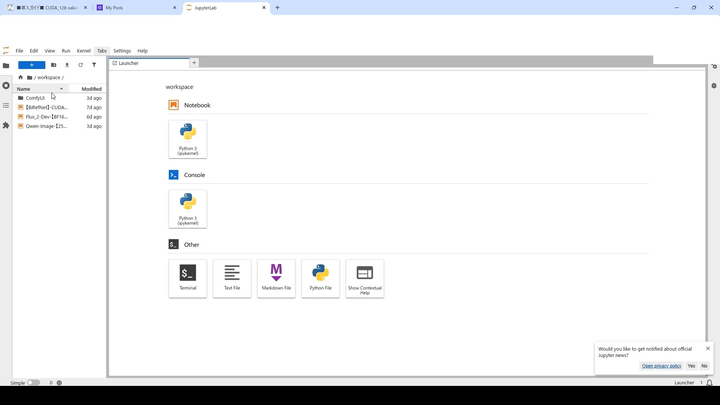Open the Settings menu
This screenshot has height=405, width=720.
click(122, 51)
